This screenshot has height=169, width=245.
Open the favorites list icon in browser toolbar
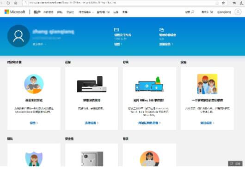[234, 3]
